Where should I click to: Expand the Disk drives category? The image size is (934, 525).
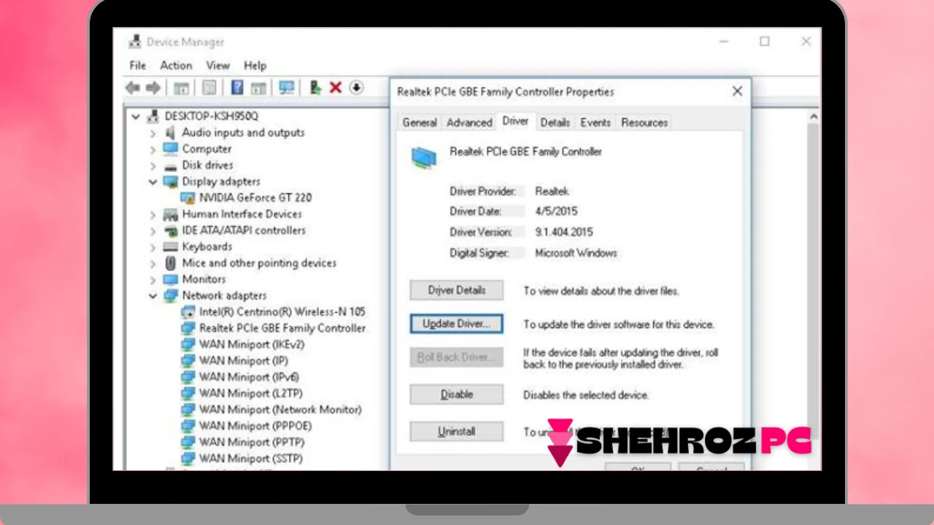[153, 166]
